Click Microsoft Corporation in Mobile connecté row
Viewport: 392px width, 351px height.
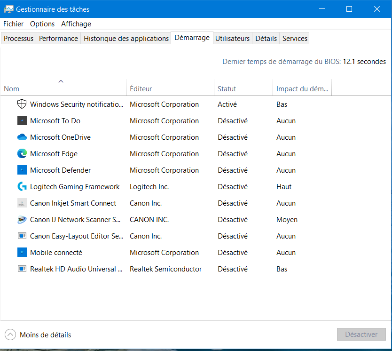(164, 253)
